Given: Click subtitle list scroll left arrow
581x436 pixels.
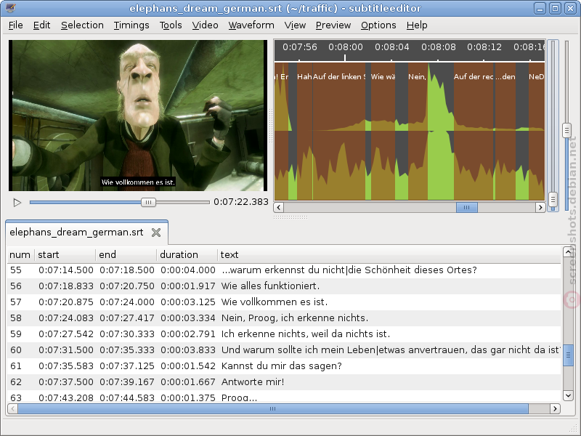Looking at the screenshot, I should (12, 408).
